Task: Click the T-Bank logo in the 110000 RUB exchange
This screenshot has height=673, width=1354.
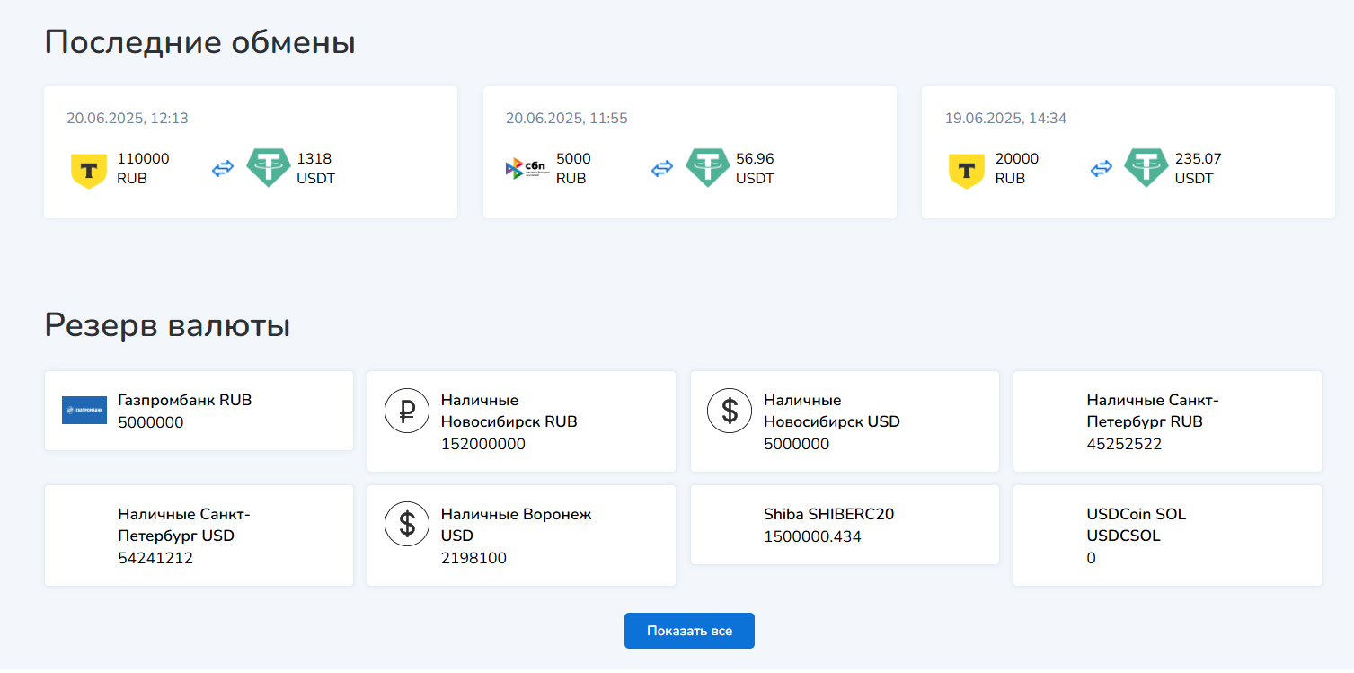Action: pos(89,169)
